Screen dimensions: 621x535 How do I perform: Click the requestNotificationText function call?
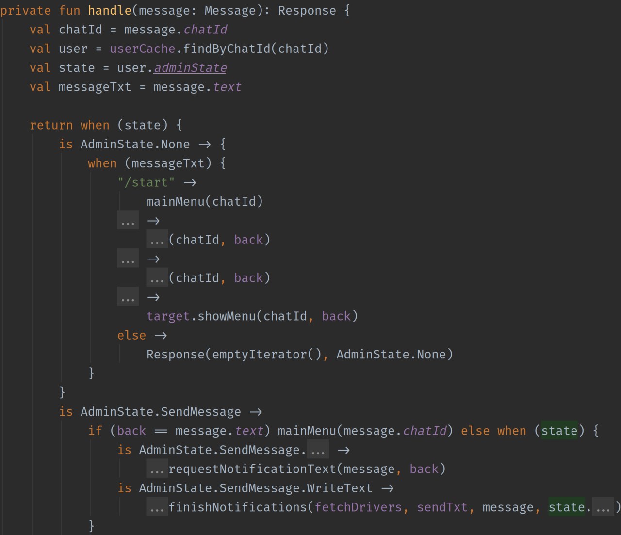(x=252, y=469)
